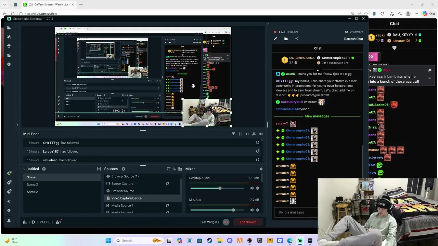Open the Sources dual output icon

(169, 169)
